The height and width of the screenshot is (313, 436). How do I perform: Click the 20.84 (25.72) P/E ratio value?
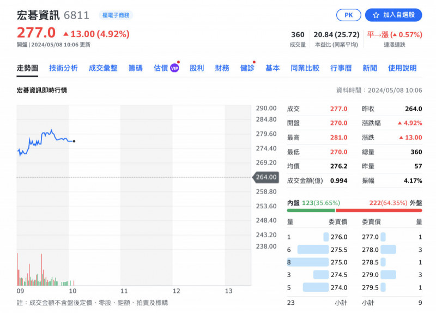(x=336, y=35)
